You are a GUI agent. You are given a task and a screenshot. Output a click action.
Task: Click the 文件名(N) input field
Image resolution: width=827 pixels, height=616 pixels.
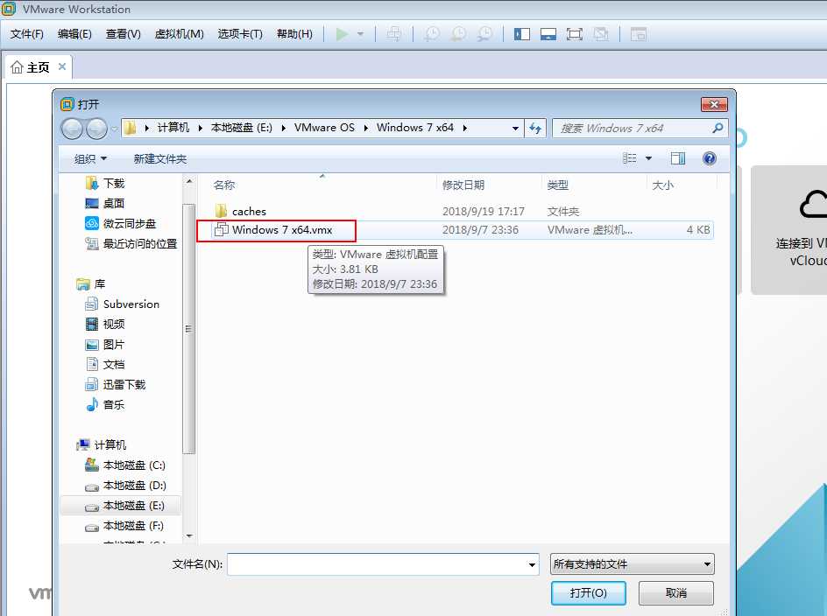(x=383, y=564)
